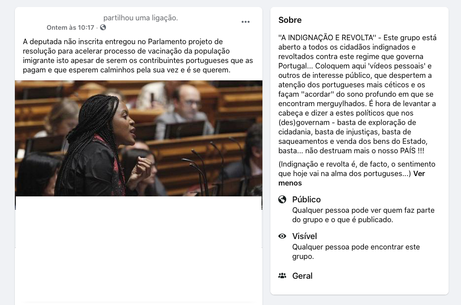Select the Visível label
This screenshot has height=305, width=461.
(305, 236)
